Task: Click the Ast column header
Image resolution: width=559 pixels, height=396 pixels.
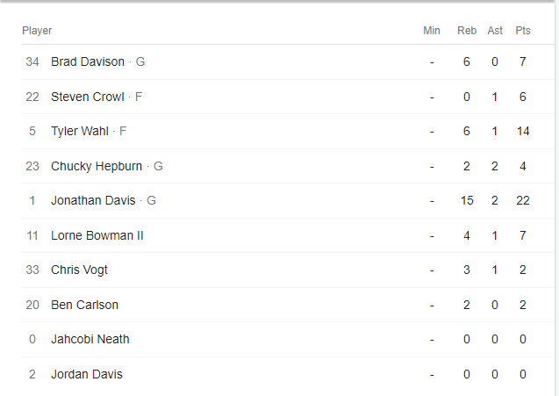Action: 495,31
